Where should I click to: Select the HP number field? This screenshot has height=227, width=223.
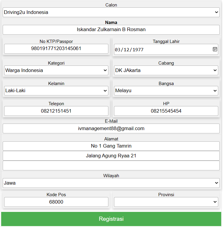pos(166,111)
